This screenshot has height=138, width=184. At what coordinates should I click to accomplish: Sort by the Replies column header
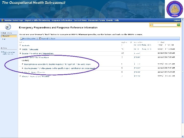coord(124,42)
